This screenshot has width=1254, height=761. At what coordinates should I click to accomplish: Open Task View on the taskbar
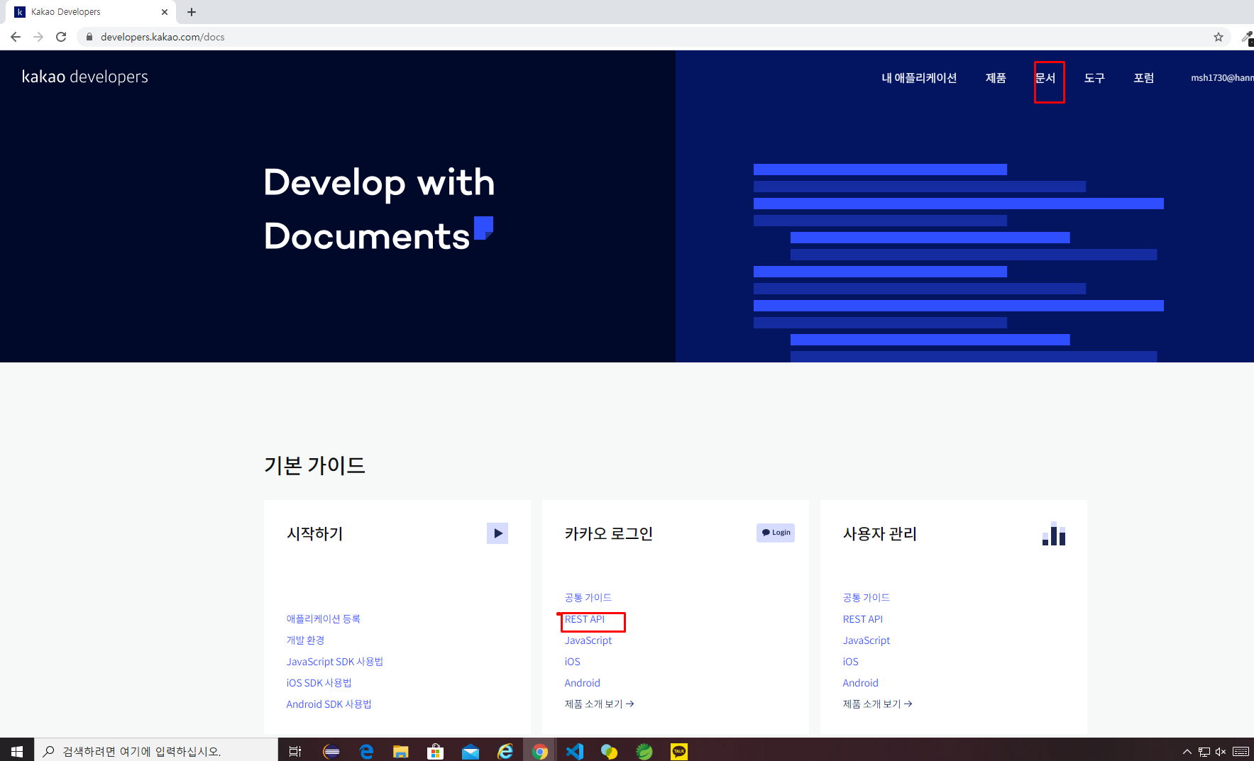(x=295, y=751)
